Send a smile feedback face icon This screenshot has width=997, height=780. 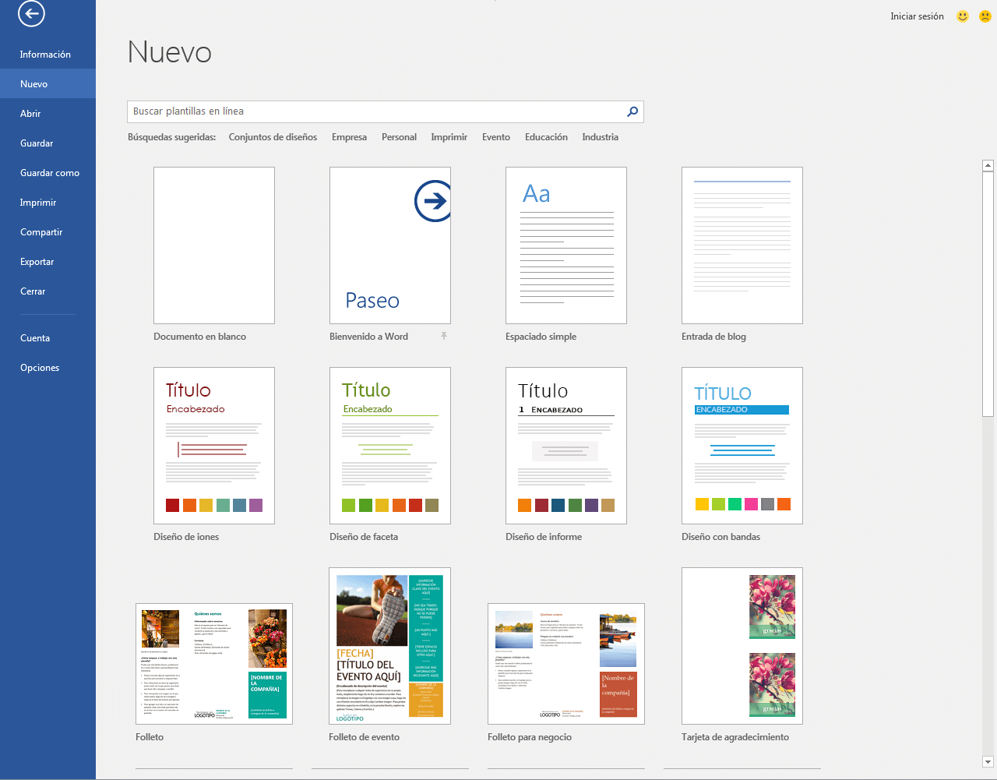(x=963, y=16)
